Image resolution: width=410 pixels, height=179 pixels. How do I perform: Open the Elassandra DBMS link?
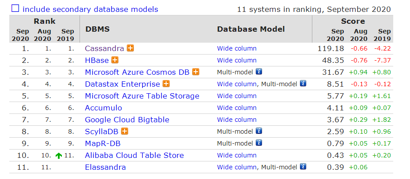tap(105, 167)
